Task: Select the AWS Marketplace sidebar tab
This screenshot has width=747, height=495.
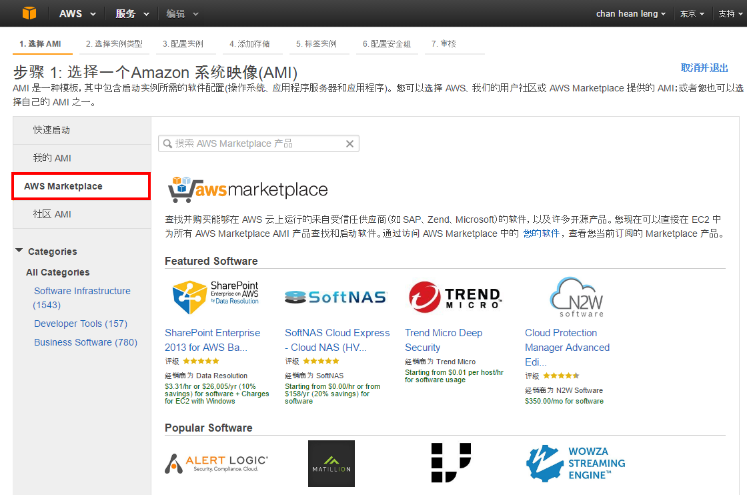Action: [81, 186]
